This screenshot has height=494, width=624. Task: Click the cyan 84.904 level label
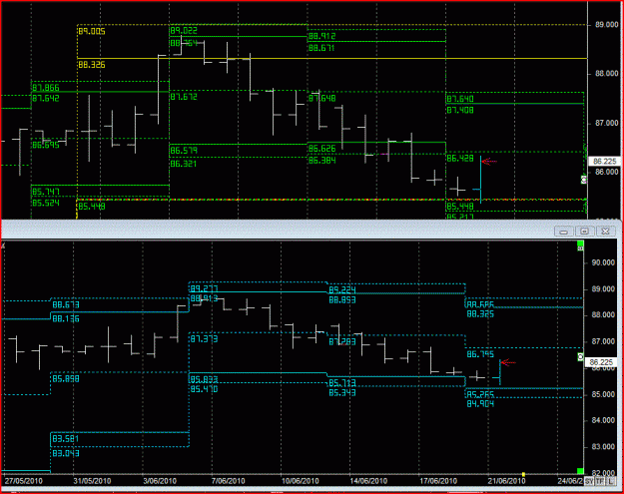480,404
